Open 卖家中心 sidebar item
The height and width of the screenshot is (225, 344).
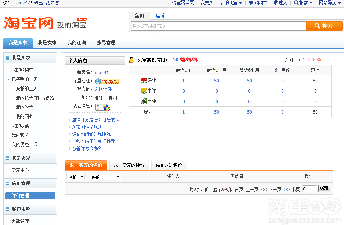(x=20, y=170)
